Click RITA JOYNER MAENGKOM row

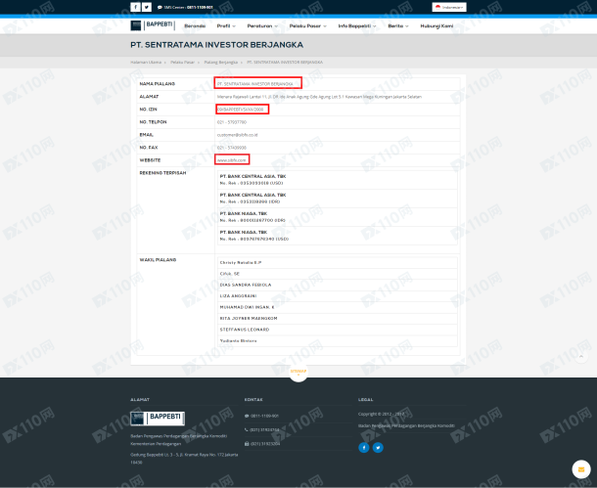coord(338,318)
